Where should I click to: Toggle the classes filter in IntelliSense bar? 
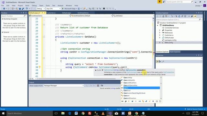pos(143,101)
